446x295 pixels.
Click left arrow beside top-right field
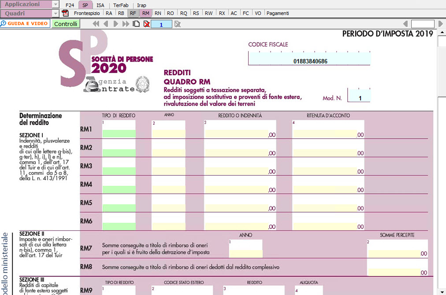405,24
